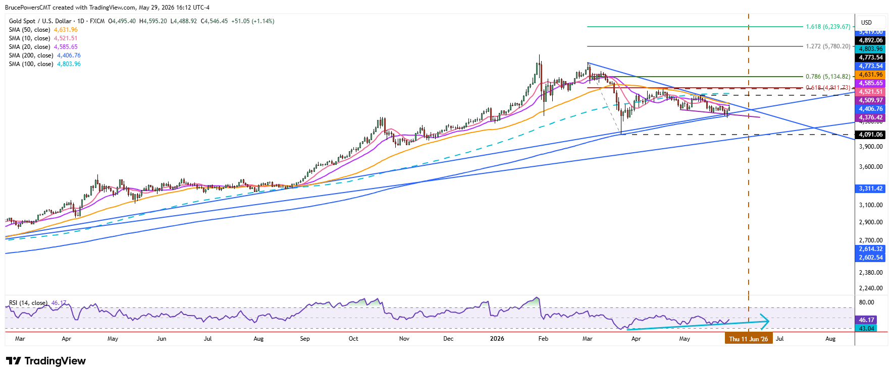
Task: Click the SMA (50, close) legend entry
Action: 43,30
